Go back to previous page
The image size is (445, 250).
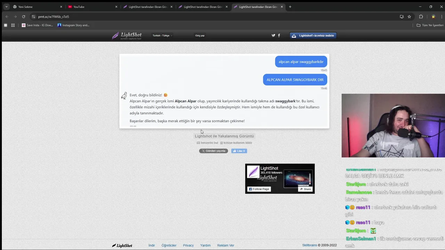pos(7,16)
